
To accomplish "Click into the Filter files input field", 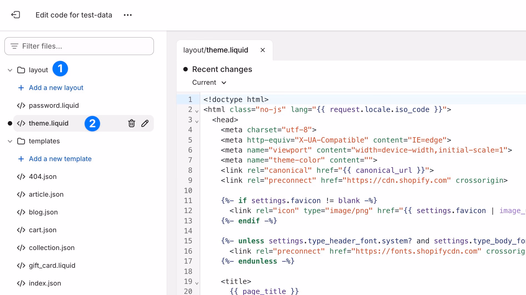I will 83,46.
